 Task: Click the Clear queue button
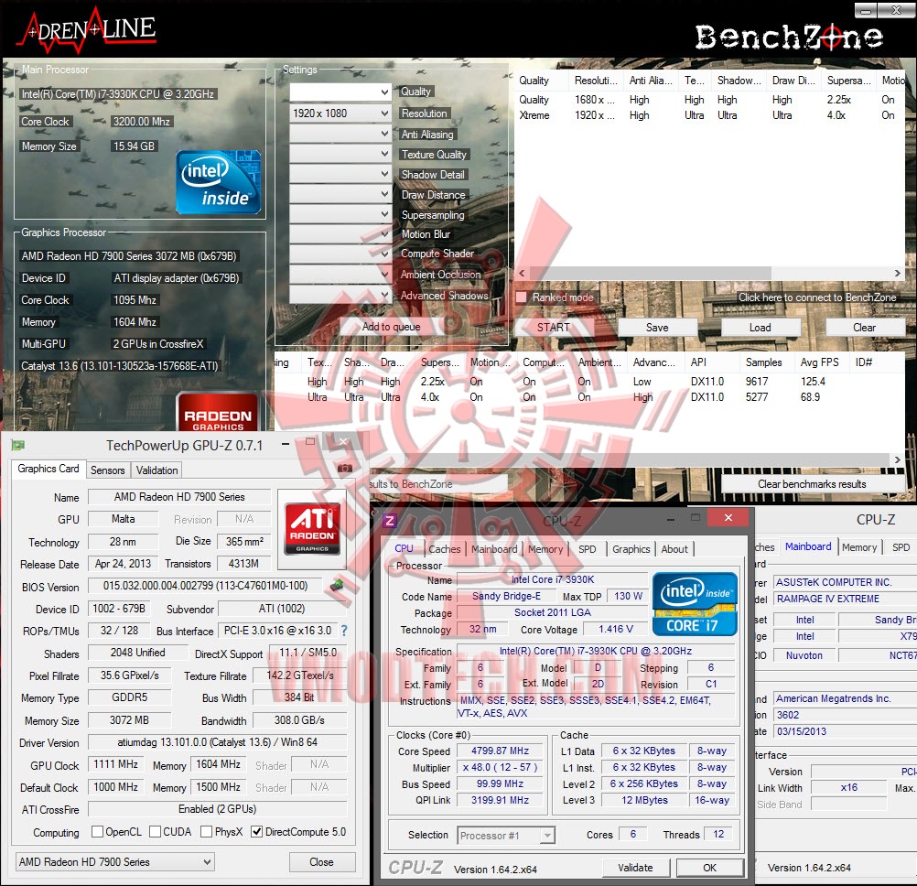click(864, 328)
